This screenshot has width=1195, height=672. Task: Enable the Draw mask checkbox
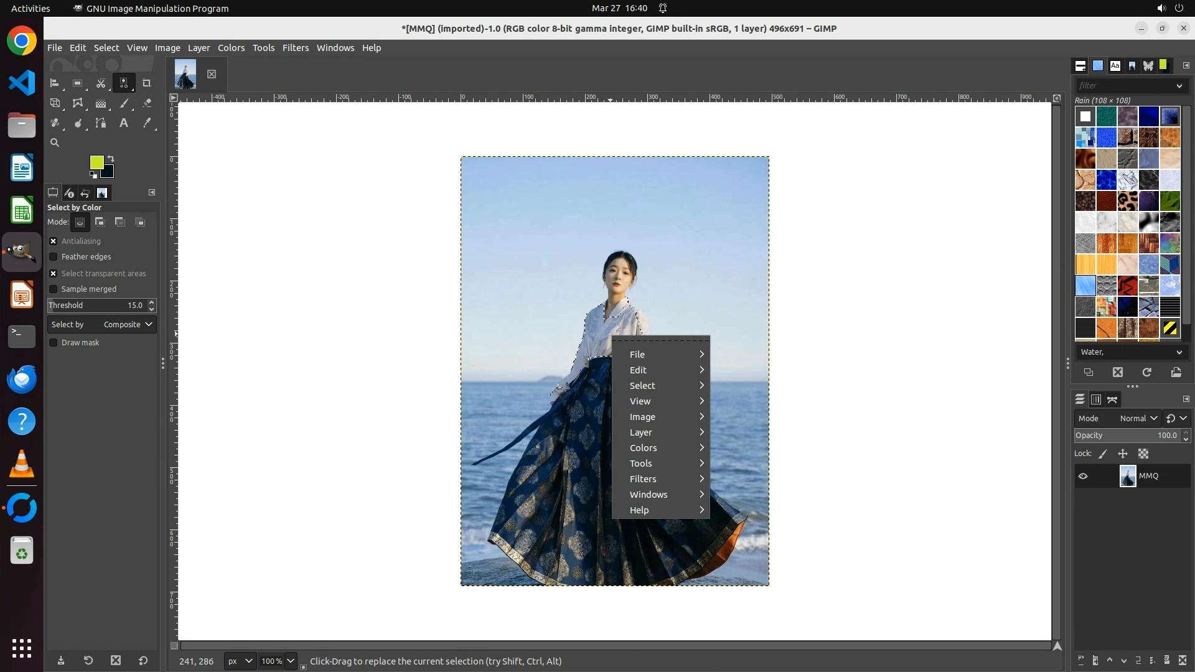(54, 343)
